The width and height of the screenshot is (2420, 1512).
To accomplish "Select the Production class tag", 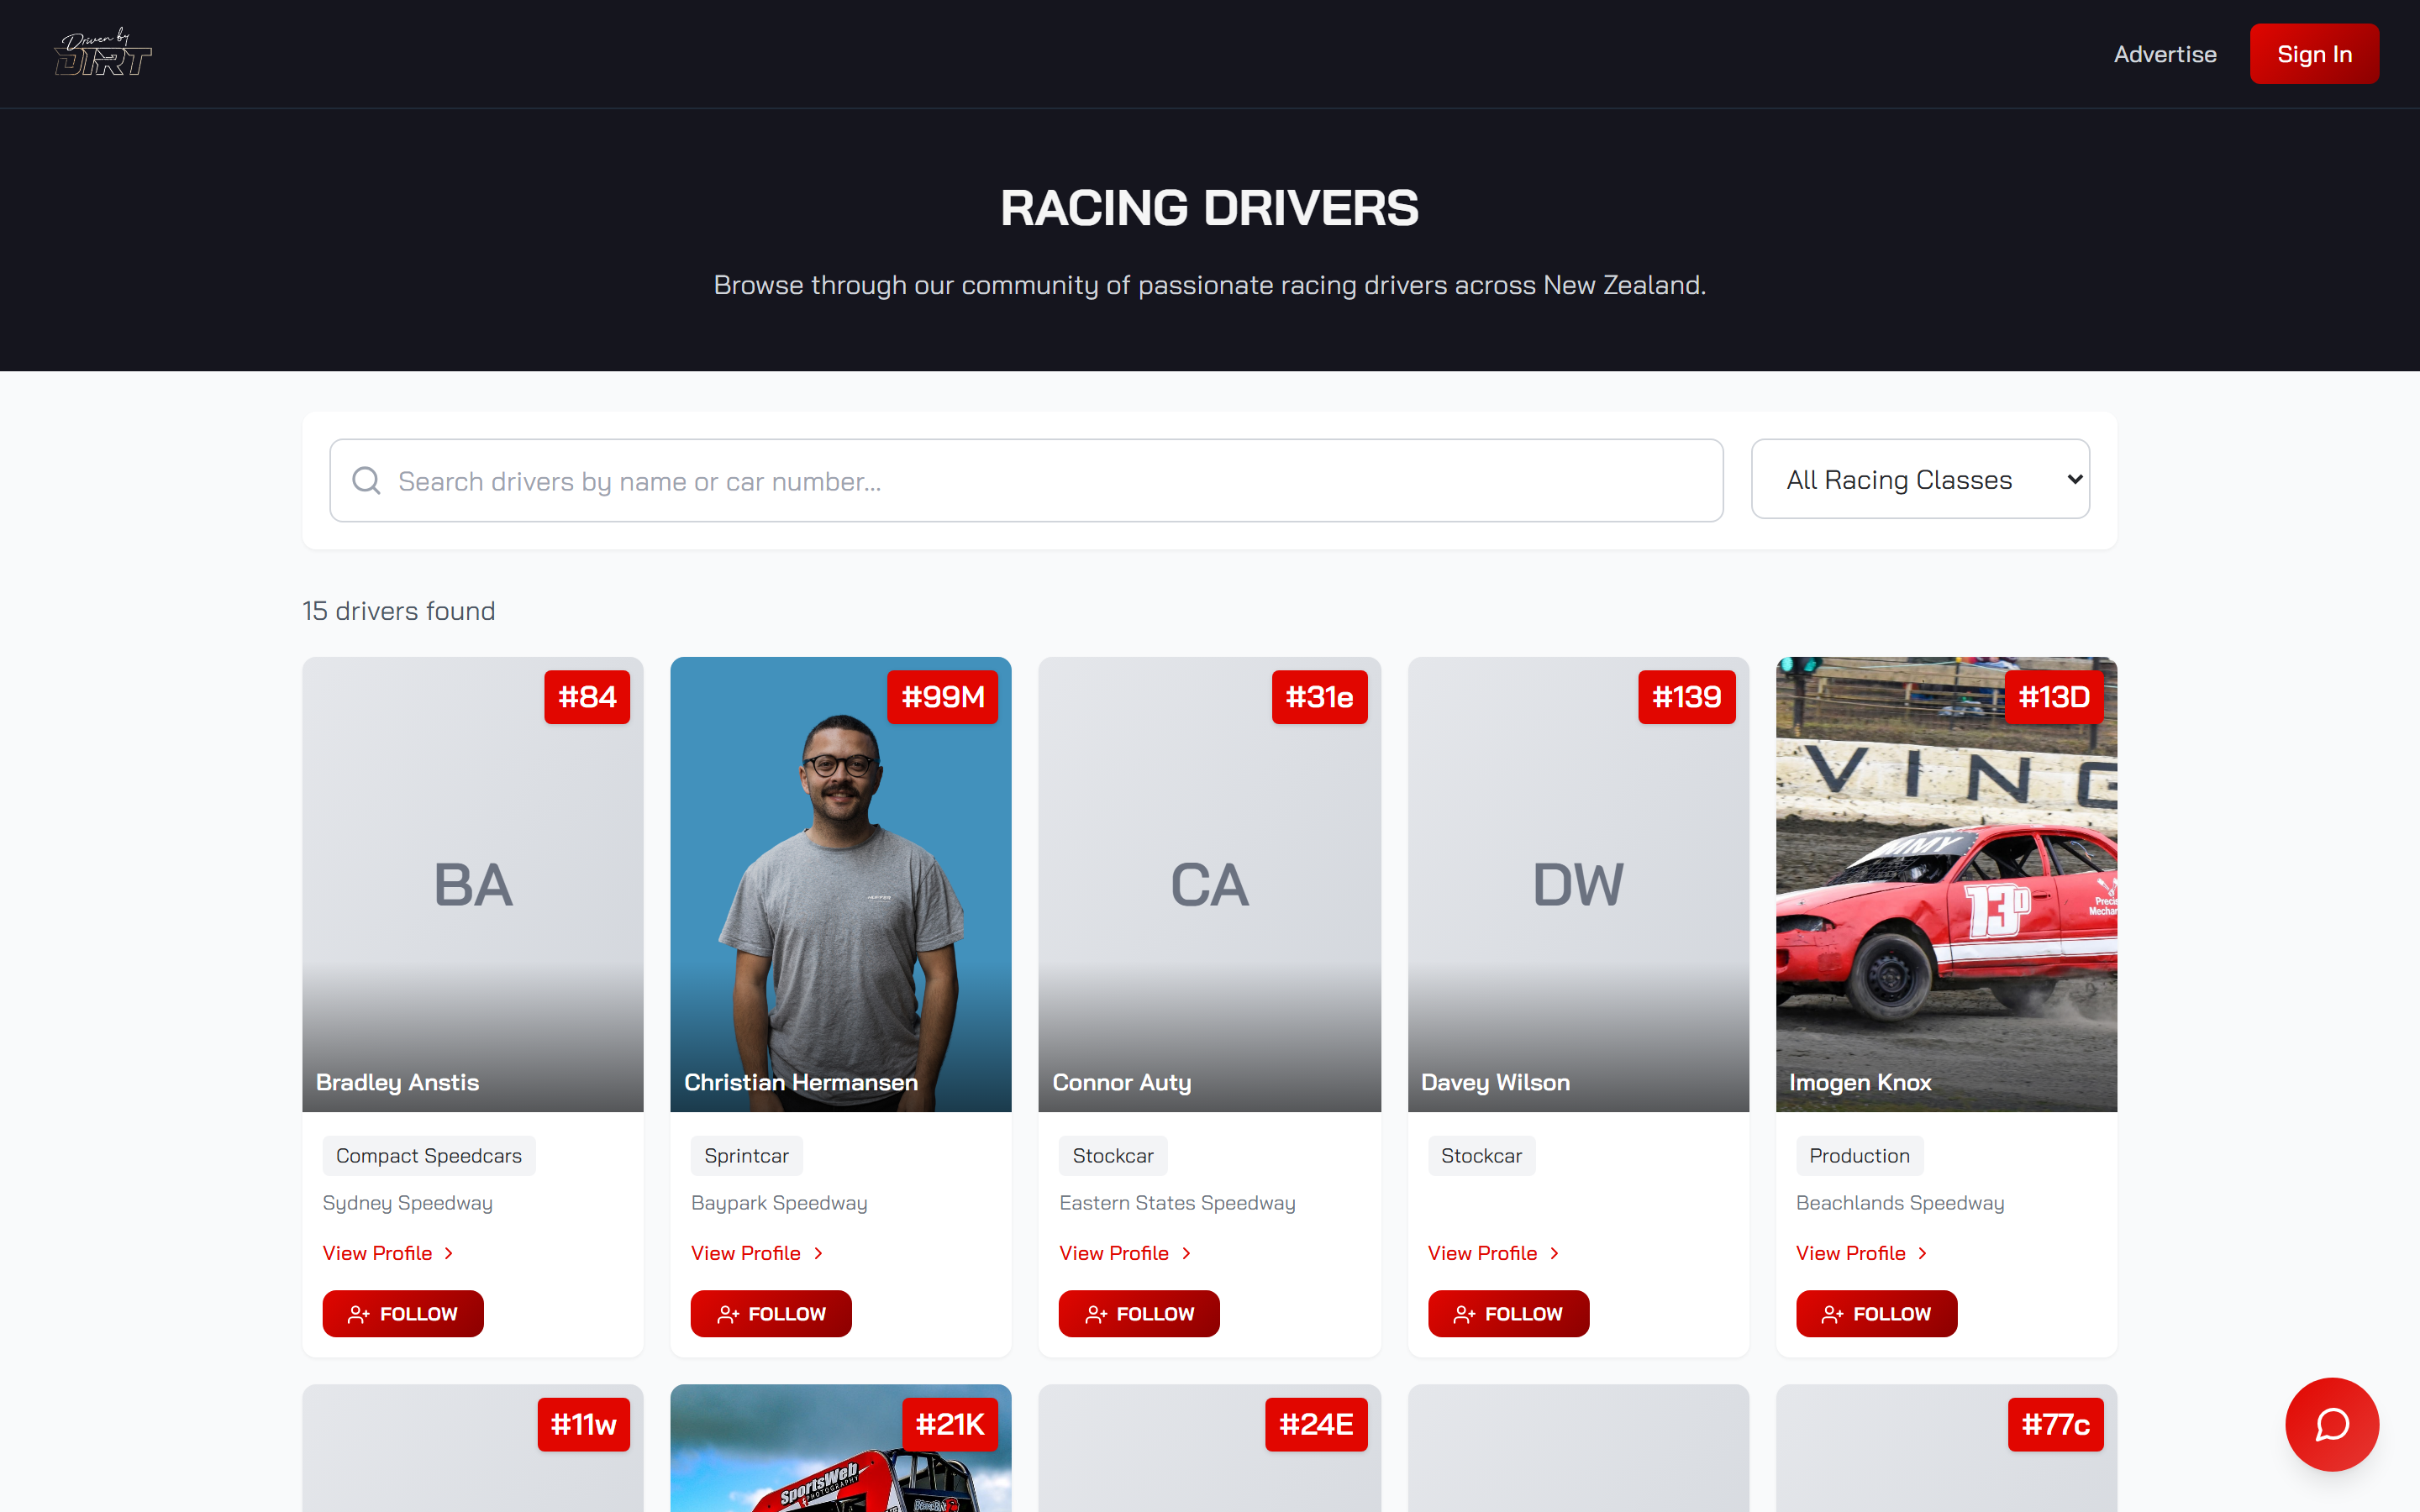I will point(1859,1155).
